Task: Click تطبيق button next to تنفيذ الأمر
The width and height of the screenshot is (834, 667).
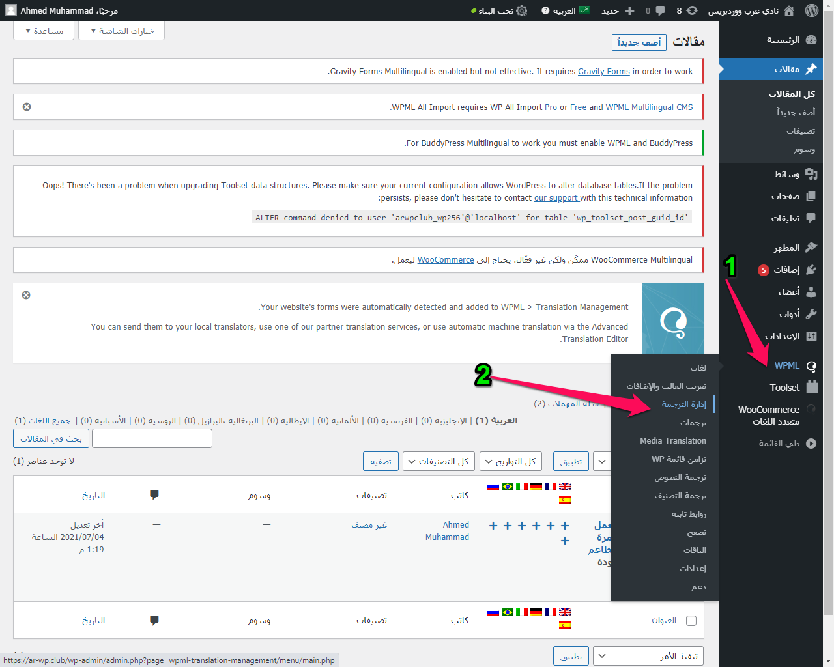Action: point(571,656)
